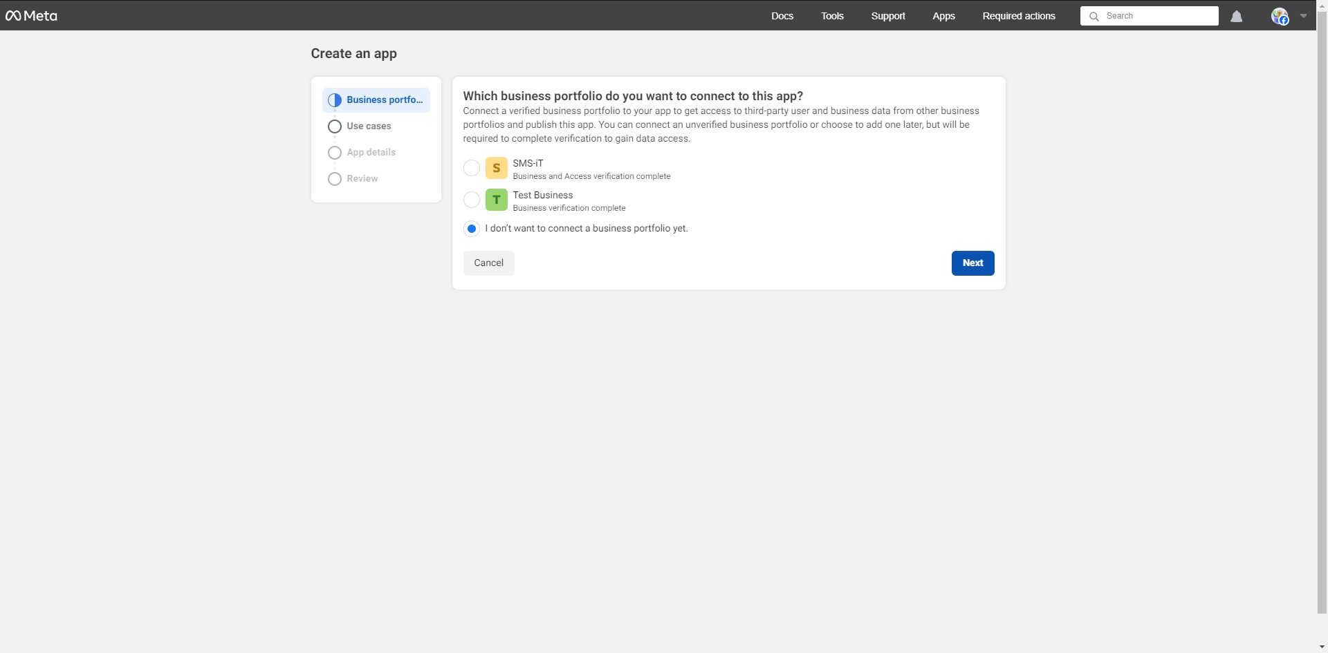
Task: Open the Docs menu
Action: [782, 16]
